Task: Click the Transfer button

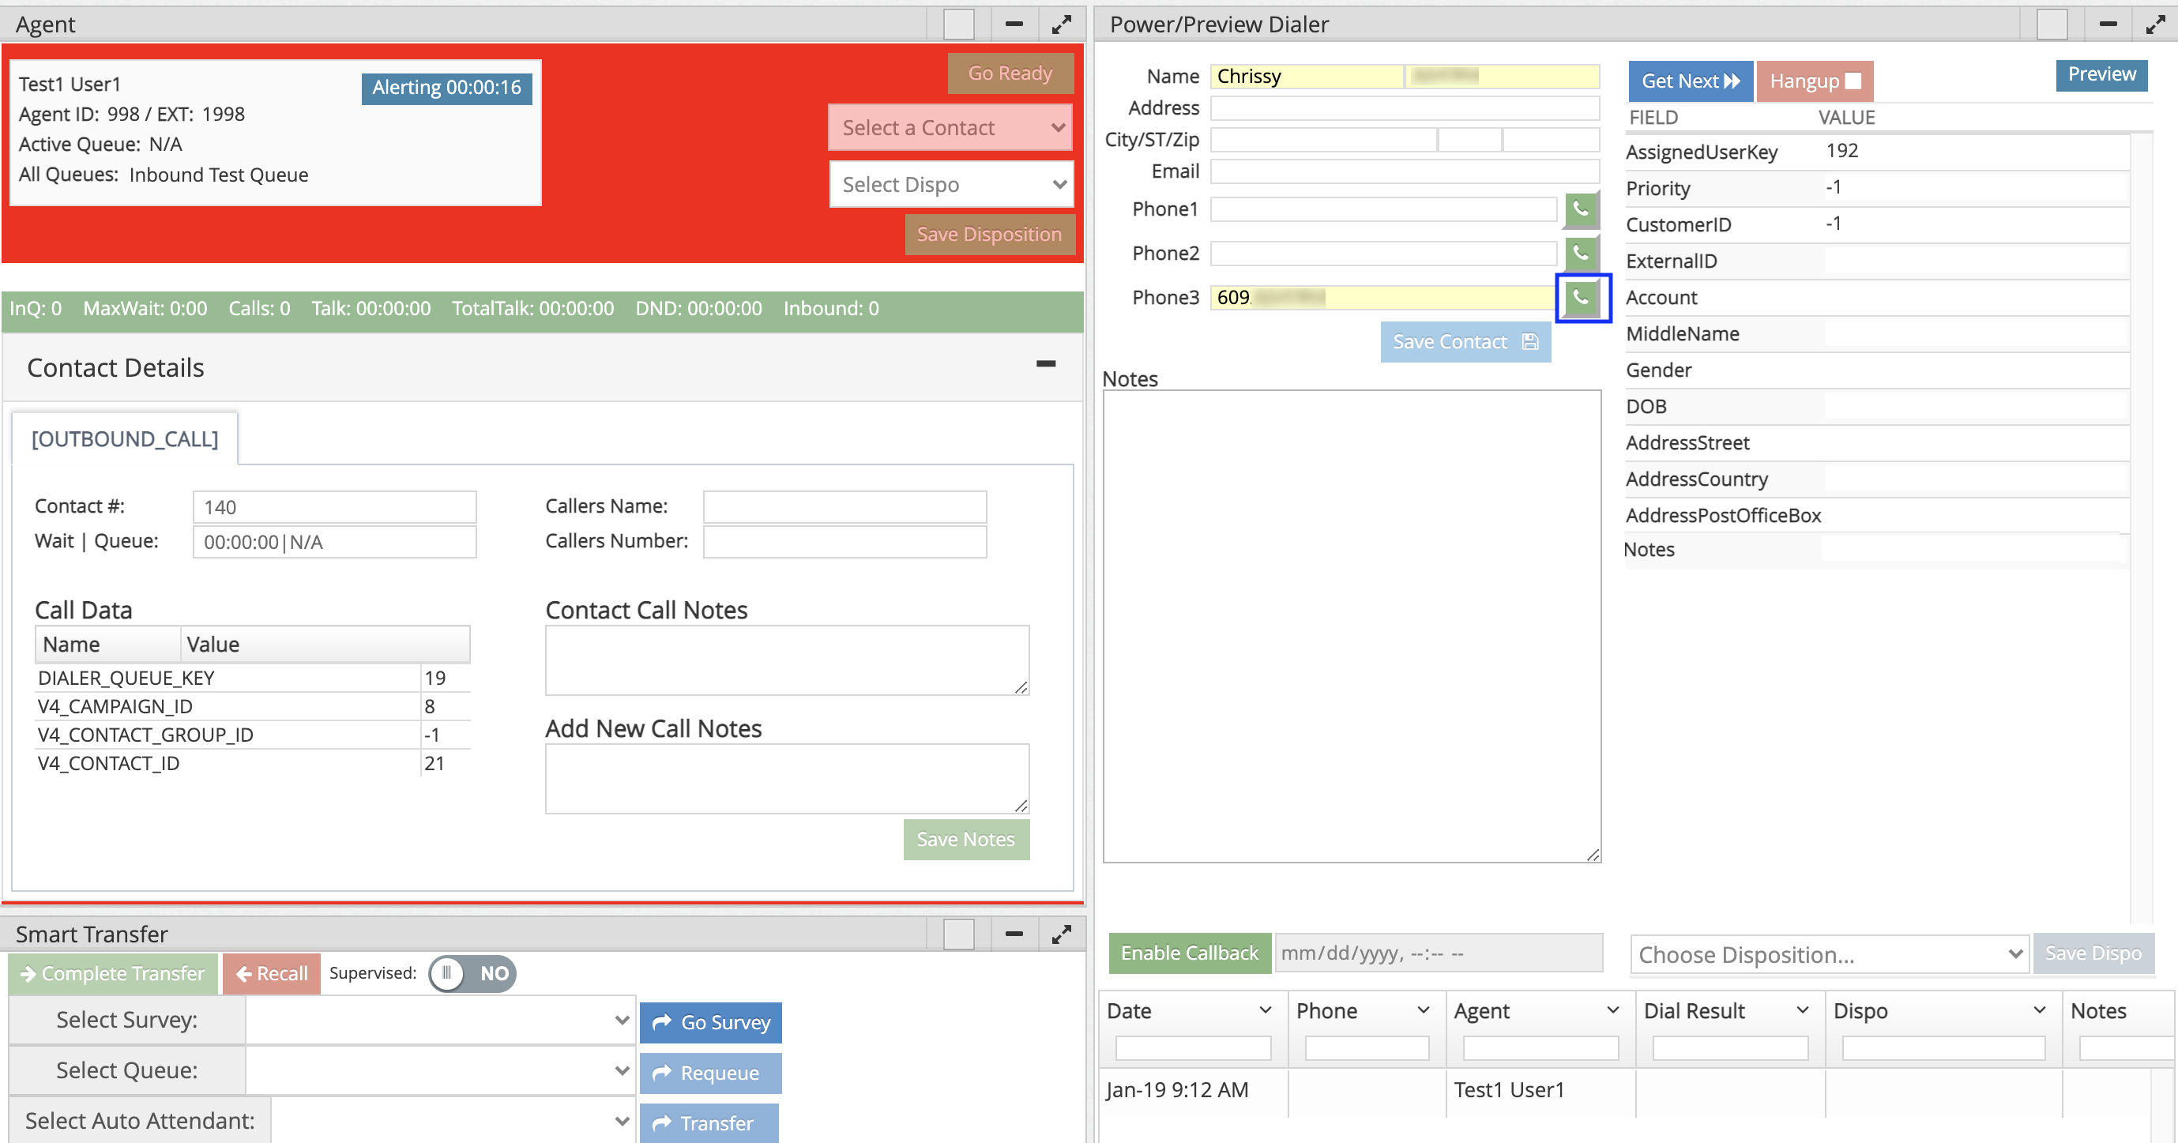Action: [709, 1123]
